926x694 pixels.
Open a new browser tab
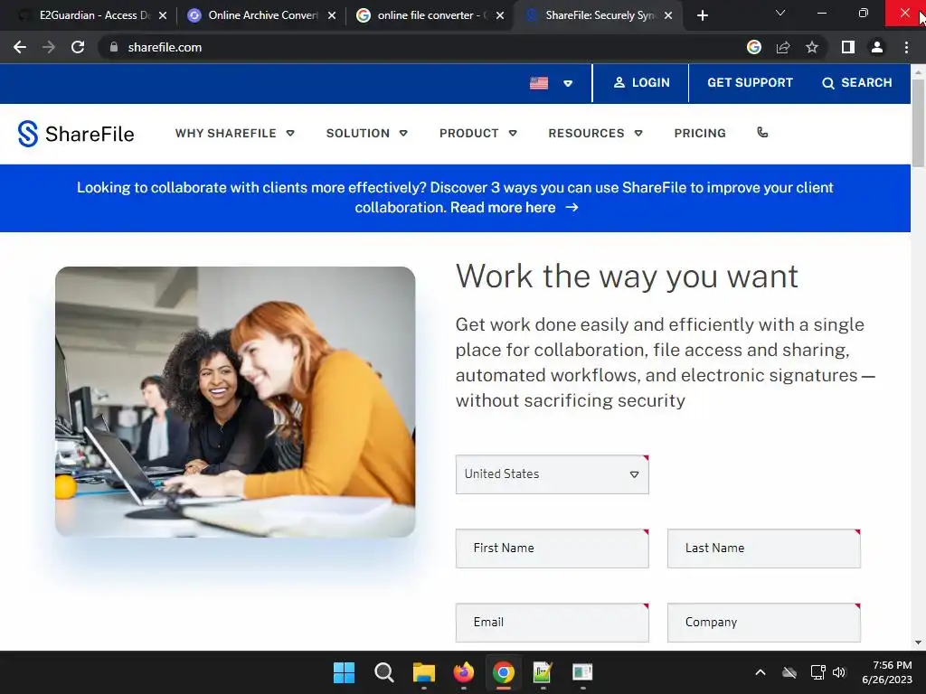(x=702, y=16)
